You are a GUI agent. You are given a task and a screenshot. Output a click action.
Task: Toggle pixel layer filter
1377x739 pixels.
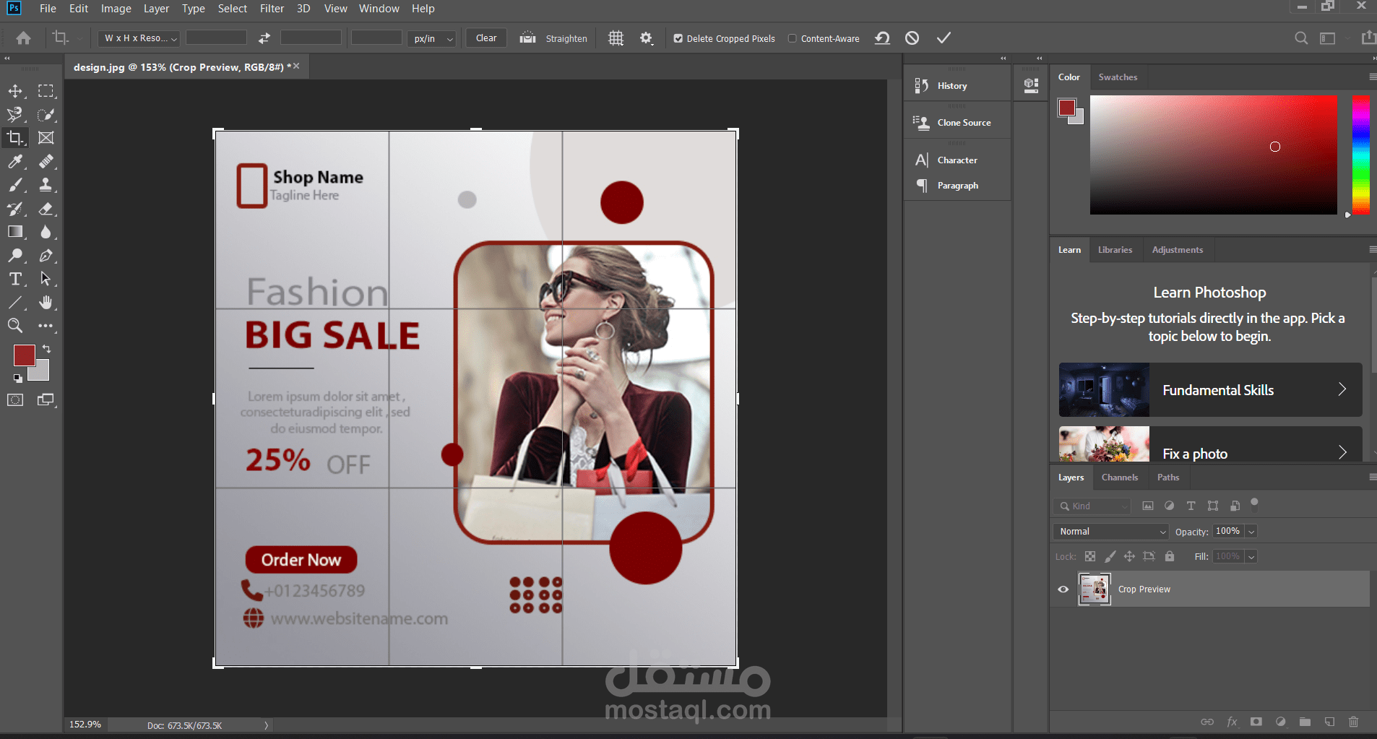tap(1148, 506)
